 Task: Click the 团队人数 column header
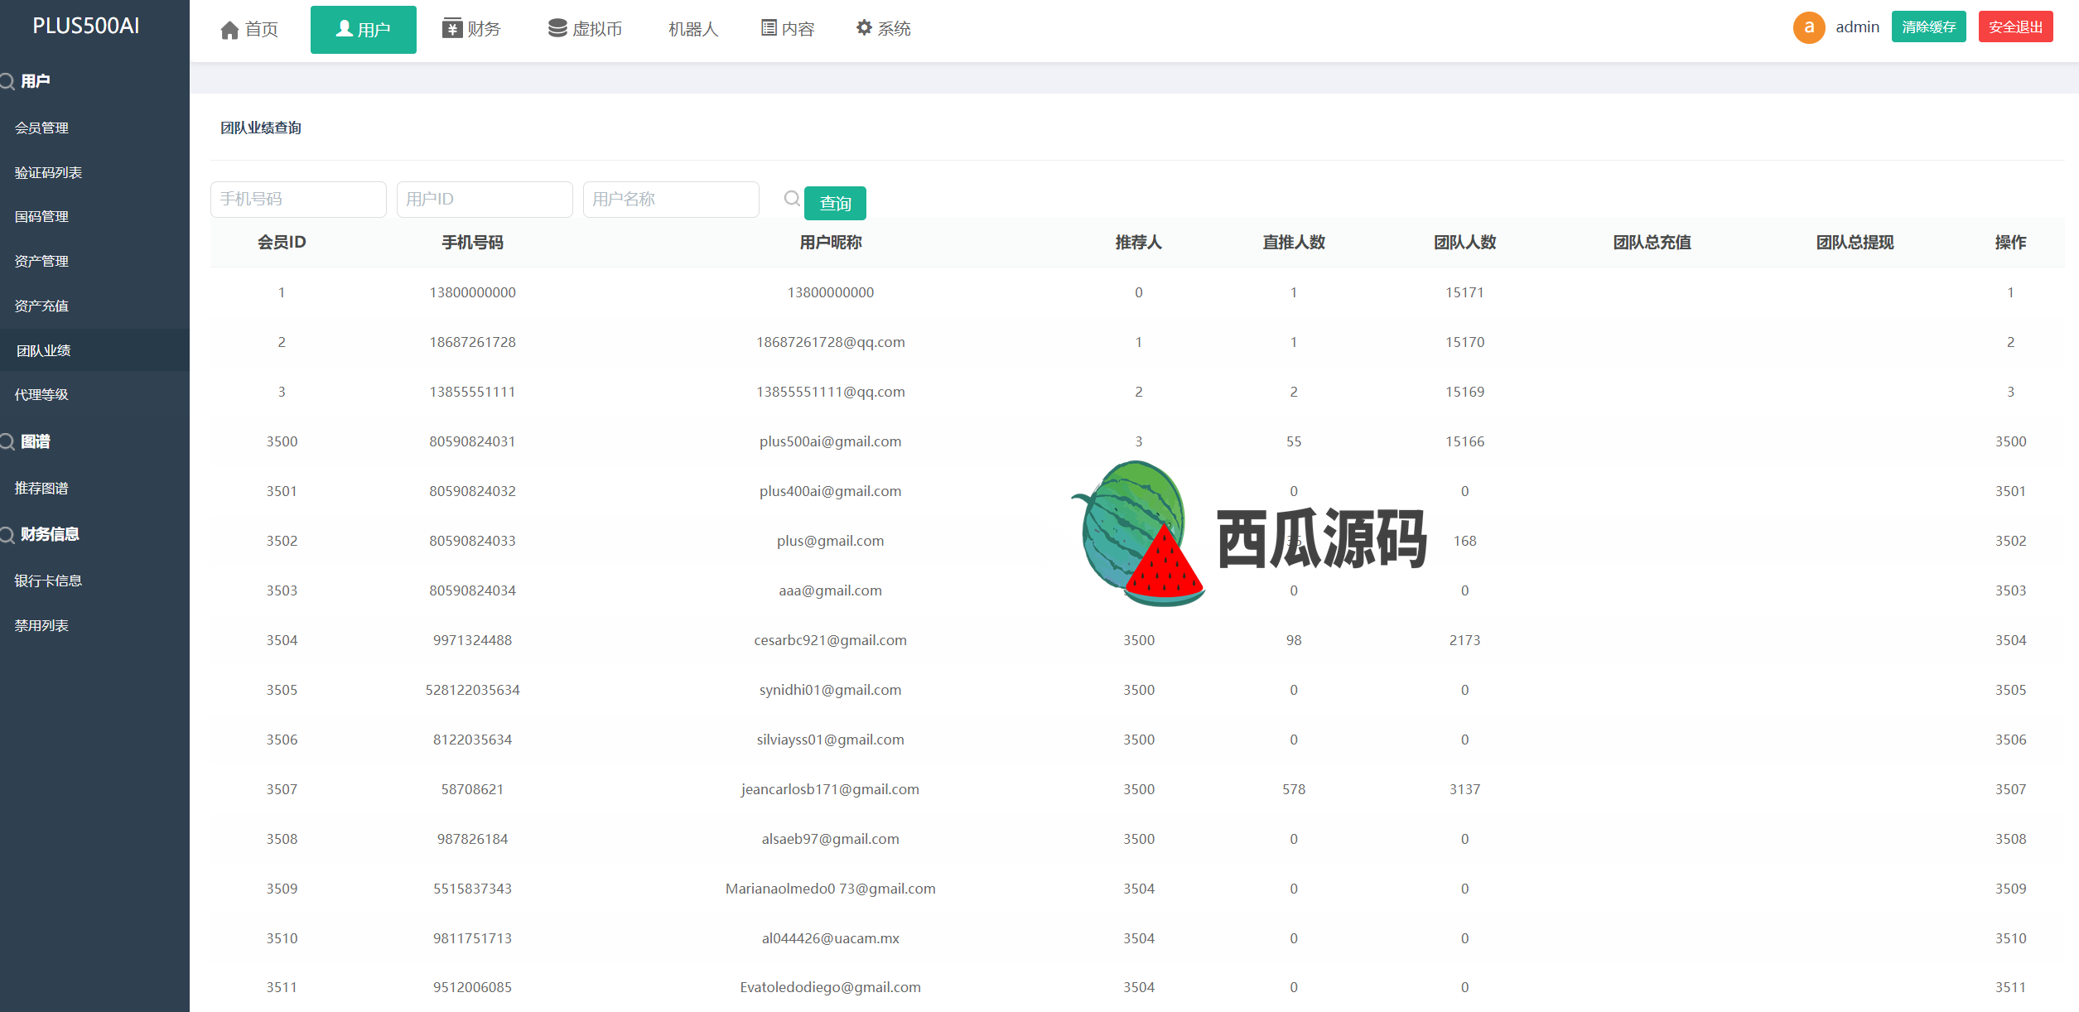[x=1464, y=242]
